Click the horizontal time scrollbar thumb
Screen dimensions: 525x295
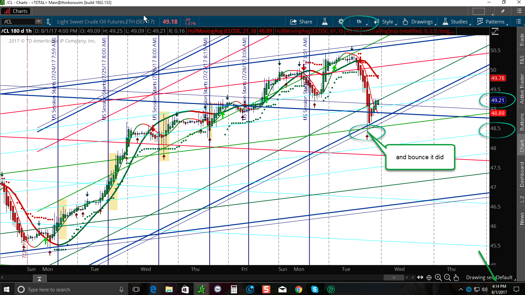[394, 277]
